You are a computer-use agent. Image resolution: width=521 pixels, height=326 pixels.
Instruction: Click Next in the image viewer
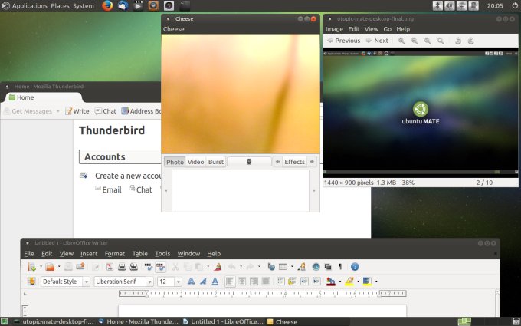(x=376, y=41)
